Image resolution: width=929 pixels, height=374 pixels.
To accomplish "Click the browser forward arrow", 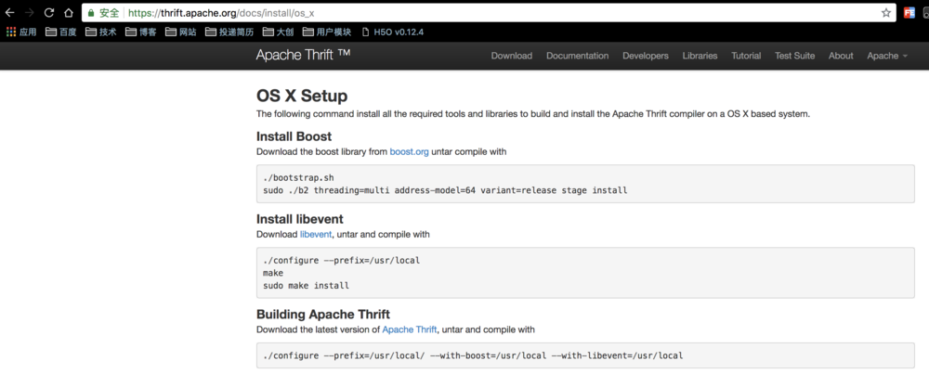I will 29,13.
